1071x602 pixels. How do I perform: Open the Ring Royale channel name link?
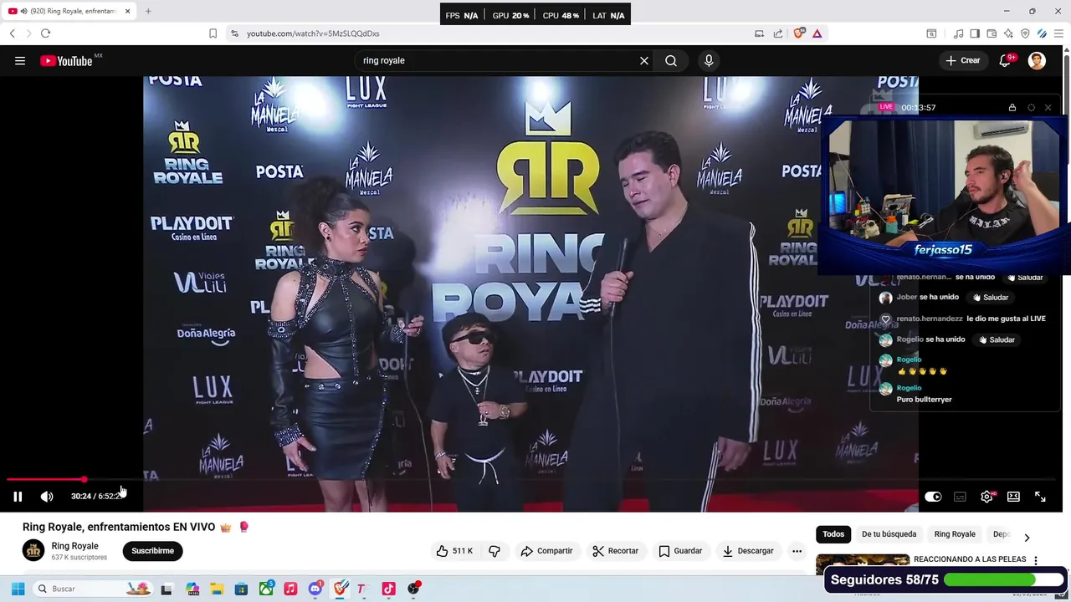[x=74, y=546]
